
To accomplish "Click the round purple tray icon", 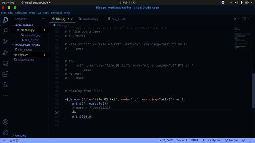I will tap(223, 2).
